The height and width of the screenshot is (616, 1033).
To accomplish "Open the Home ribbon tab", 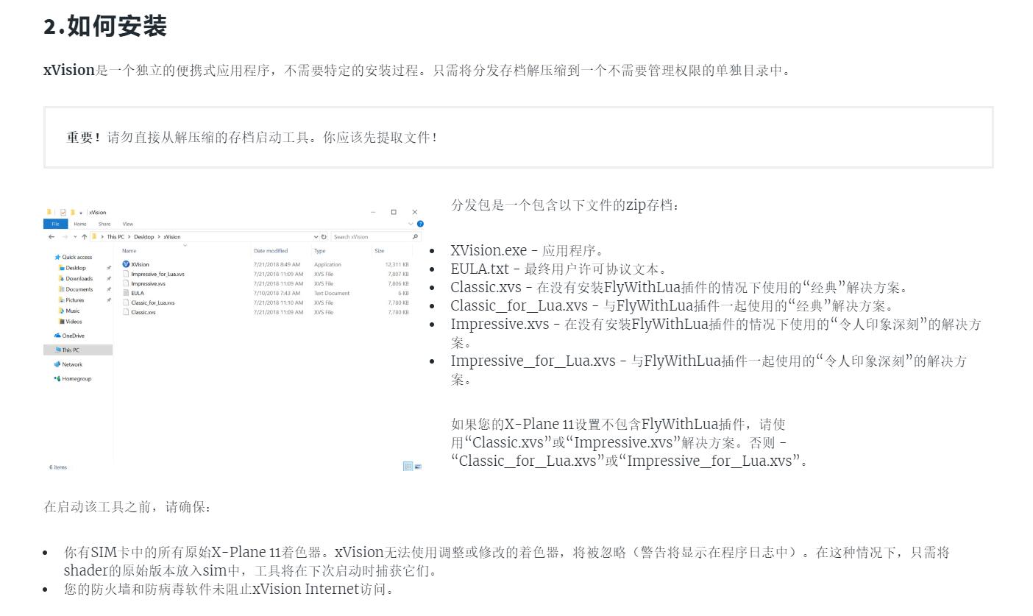I will [x=80, y=224].
